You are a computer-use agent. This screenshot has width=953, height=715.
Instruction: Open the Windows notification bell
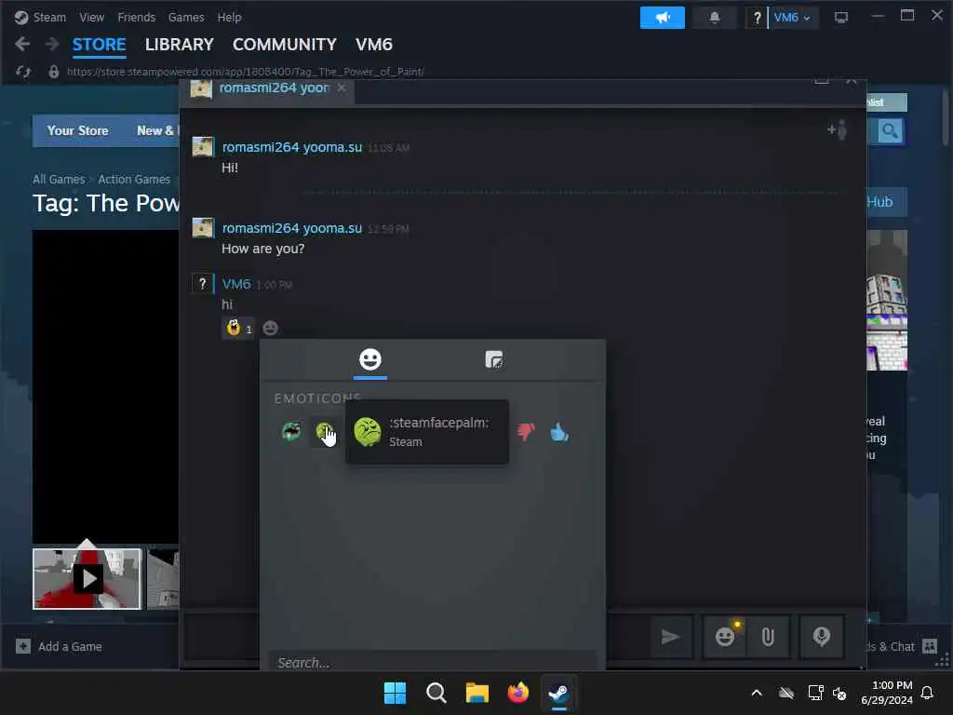[928, 693]
